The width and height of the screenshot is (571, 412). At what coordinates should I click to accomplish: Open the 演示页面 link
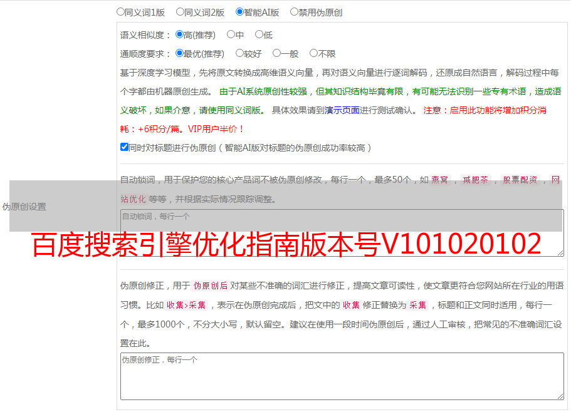pos(342,110)
